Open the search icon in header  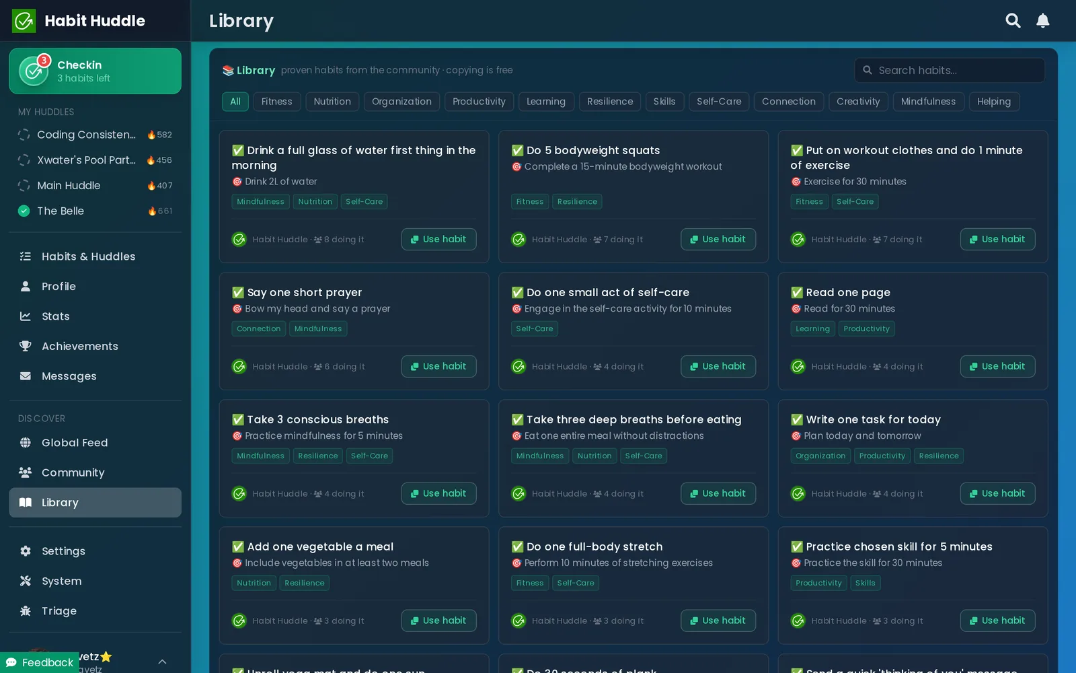(1013, 21)
